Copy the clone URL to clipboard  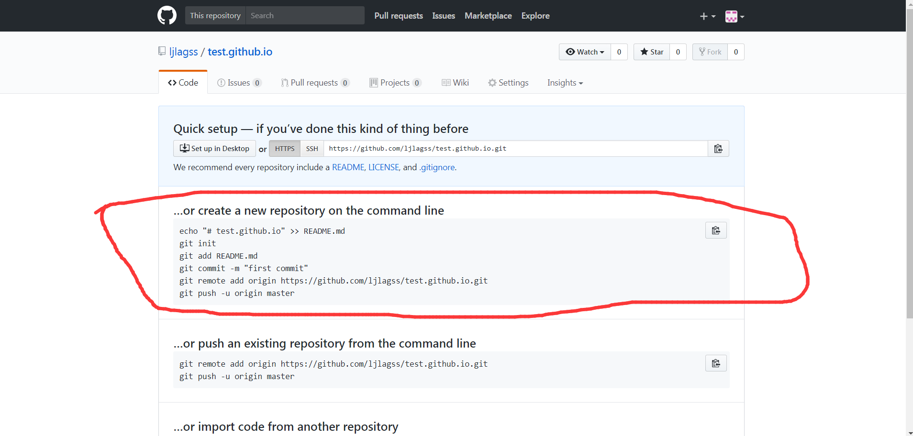click(718, 148)
